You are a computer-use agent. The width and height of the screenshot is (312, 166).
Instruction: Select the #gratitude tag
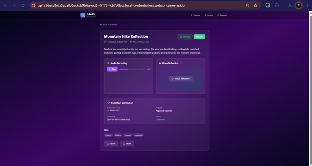(139, 135)
